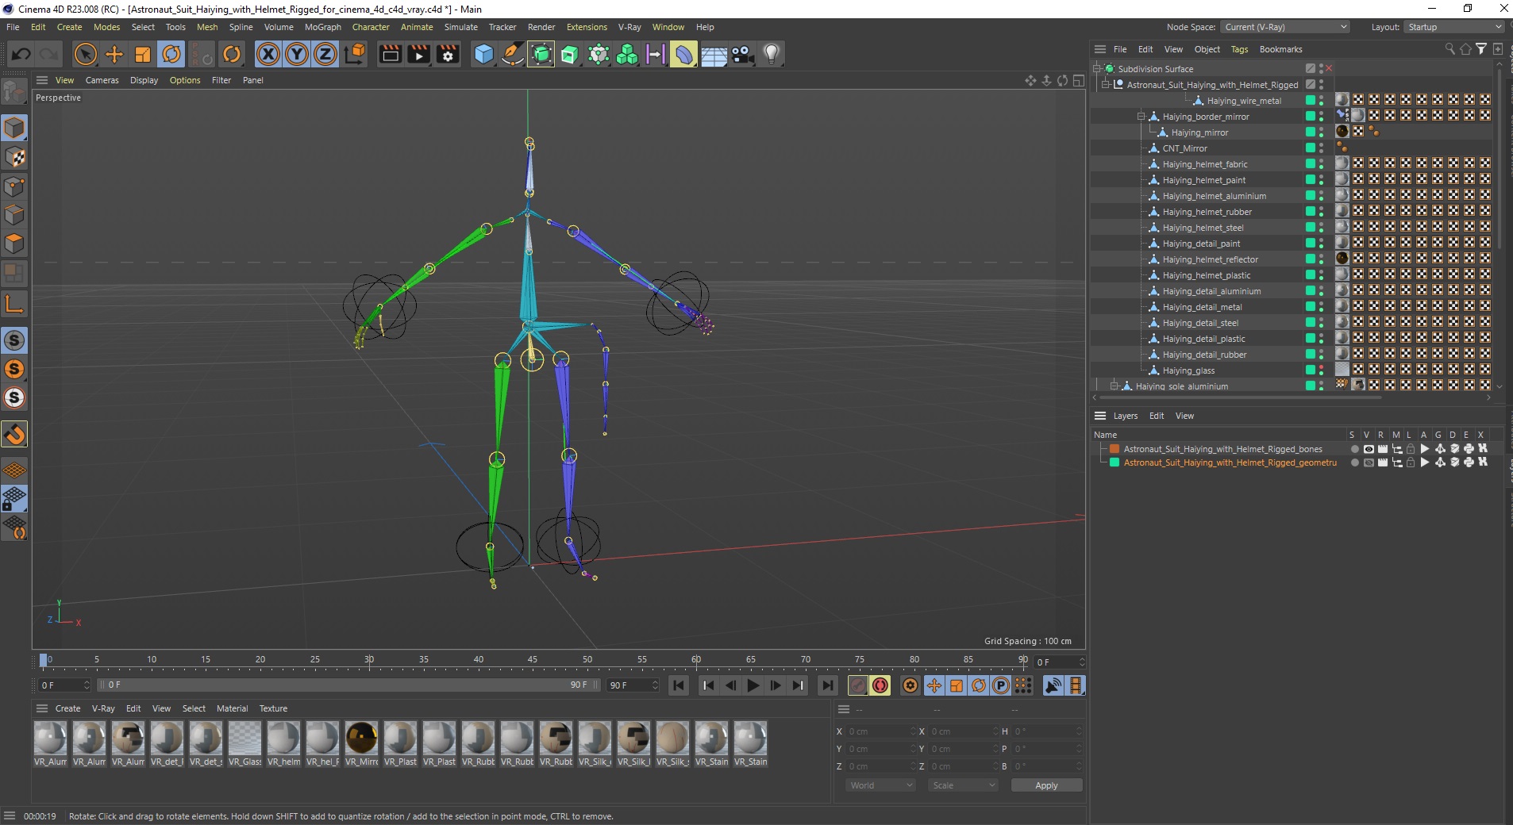The width and height of the screenshot is (1513, 825).
Task: Open Layout Startup dropdown
Action: [x=1454, y=27]
